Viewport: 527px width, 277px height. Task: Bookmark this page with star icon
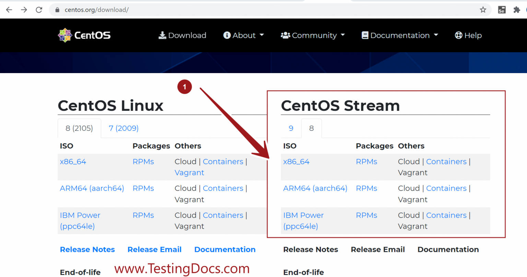click(483, 10)
